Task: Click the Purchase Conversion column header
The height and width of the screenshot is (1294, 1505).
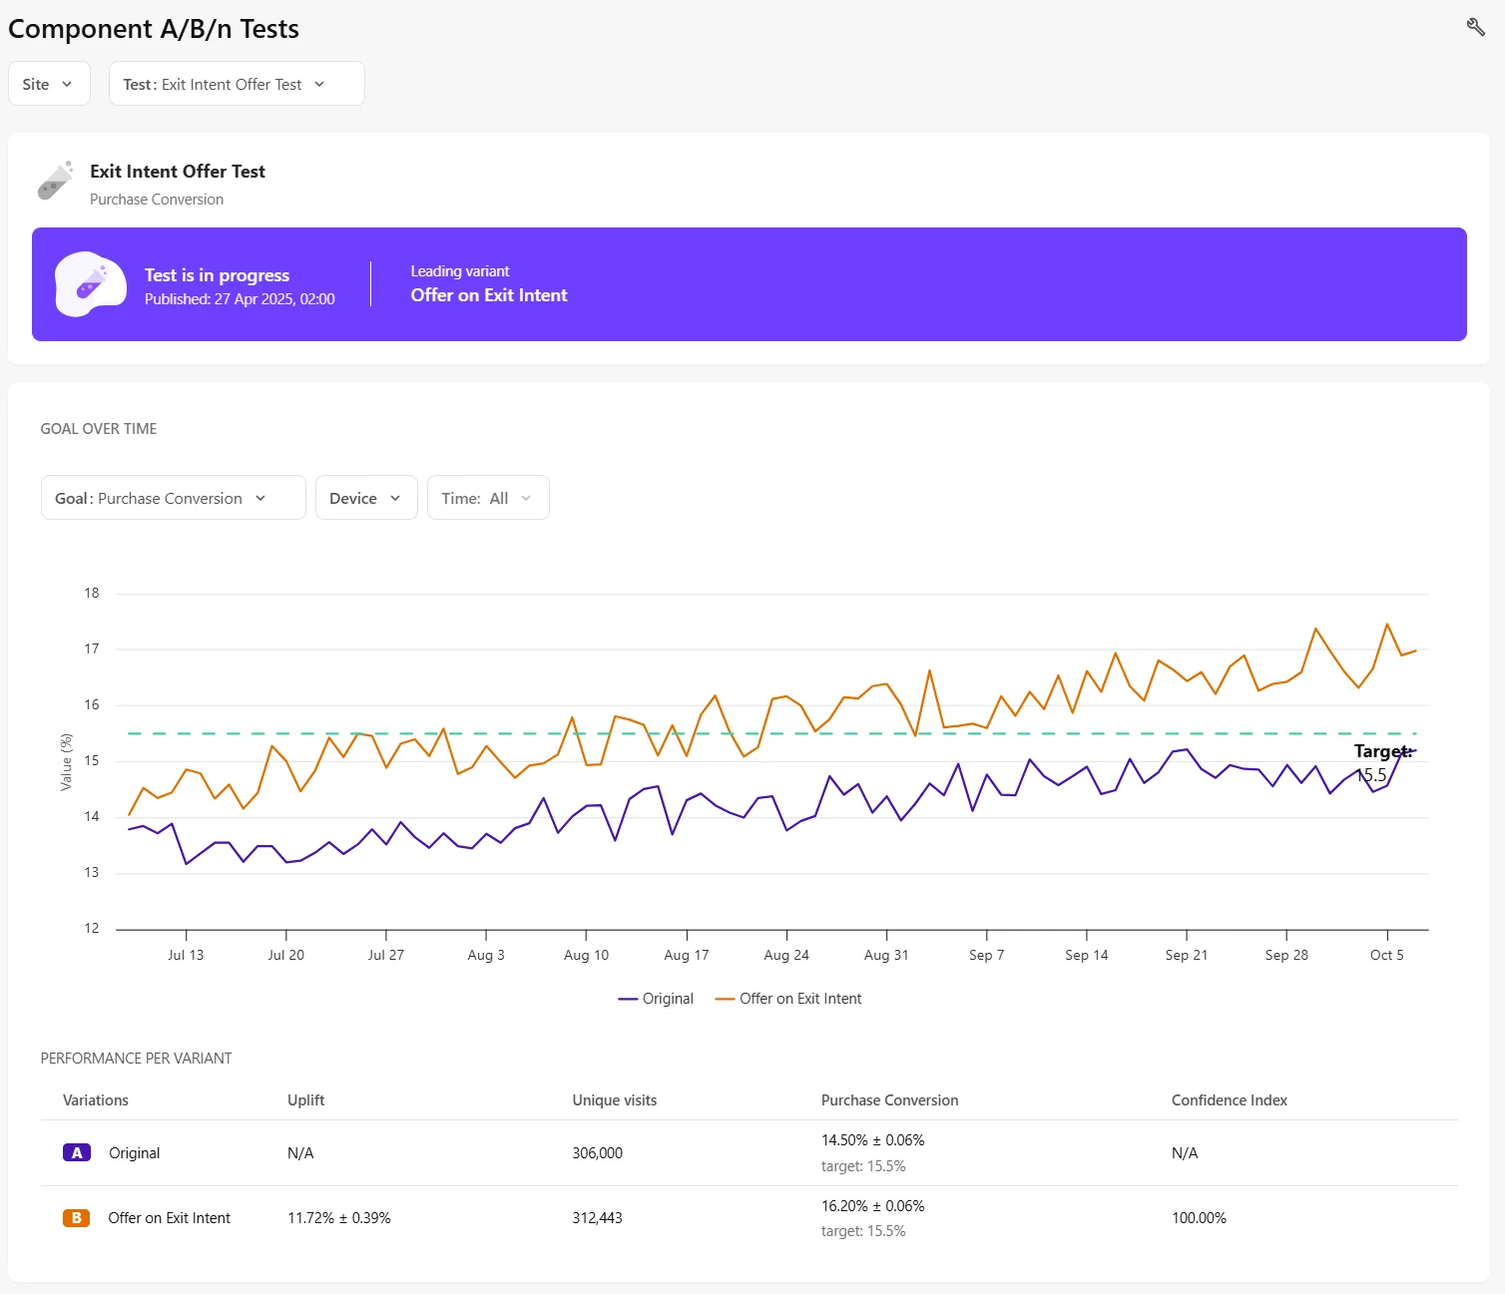Action: pyautogui.click(x=889, y=1099)
